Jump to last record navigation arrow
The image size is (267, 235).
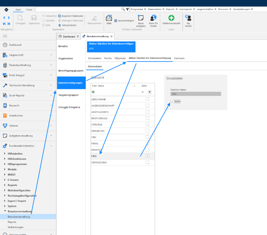[9, 24]
